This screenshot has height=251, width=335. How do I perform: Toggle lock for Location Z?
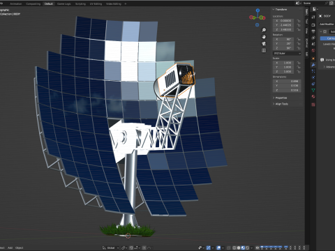coord(299,29)
